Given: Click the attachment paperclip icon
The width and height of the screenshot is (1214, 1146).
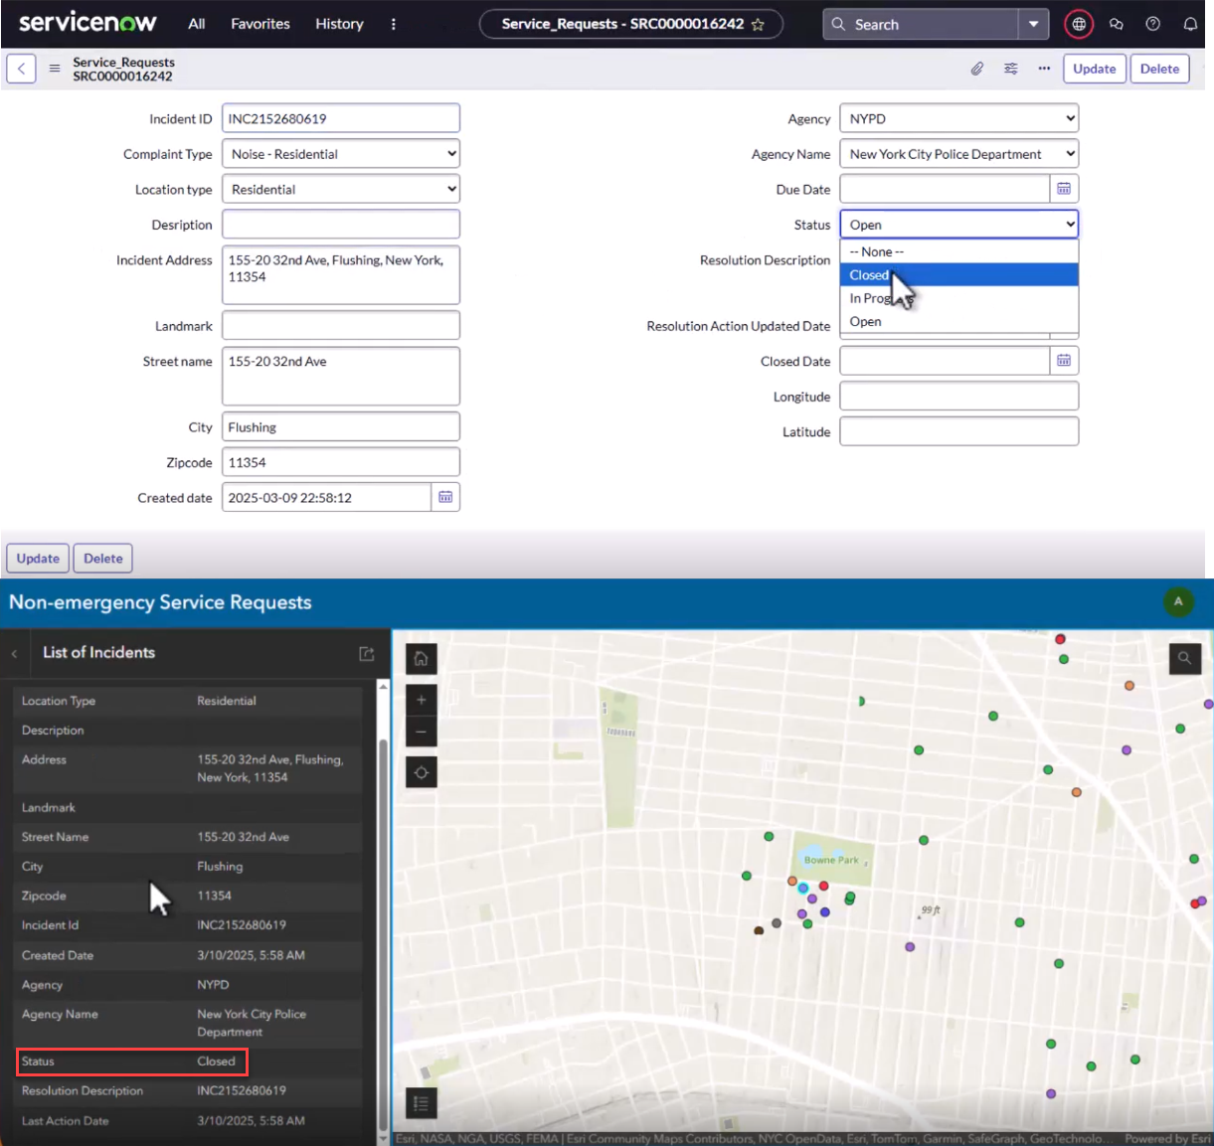Looking at the screenshot, I should [977, 69].
